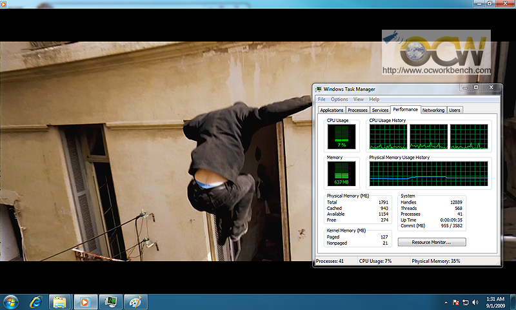Open the File menu in Task Manager
This screenshot has width=516, height=310.
(x=321, y=99)
